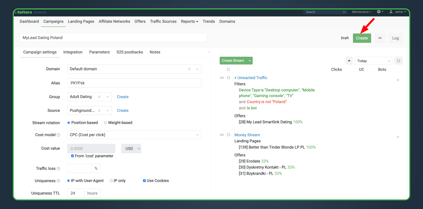The width and height of the screenshot is (423, 209).
Task: Check the Unwanted Traffic stream checkbox
Action: pos(228,78)
